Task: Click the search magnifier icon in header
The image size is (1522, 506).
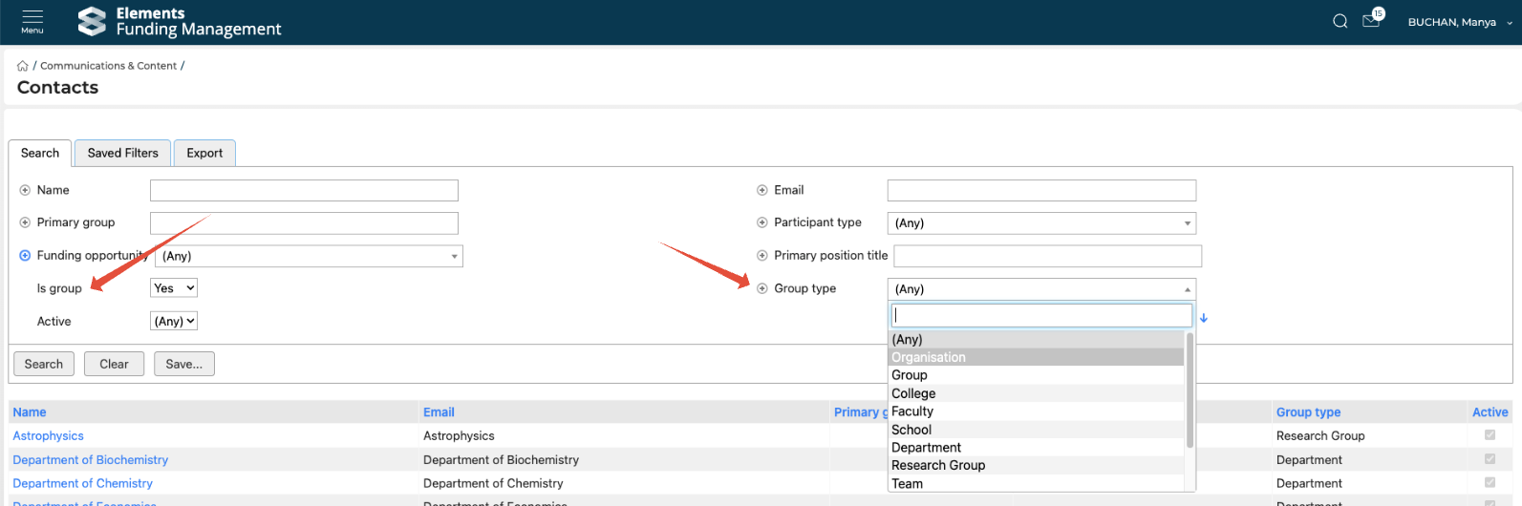Action: pyautogui.click(x=1340, y=22)
